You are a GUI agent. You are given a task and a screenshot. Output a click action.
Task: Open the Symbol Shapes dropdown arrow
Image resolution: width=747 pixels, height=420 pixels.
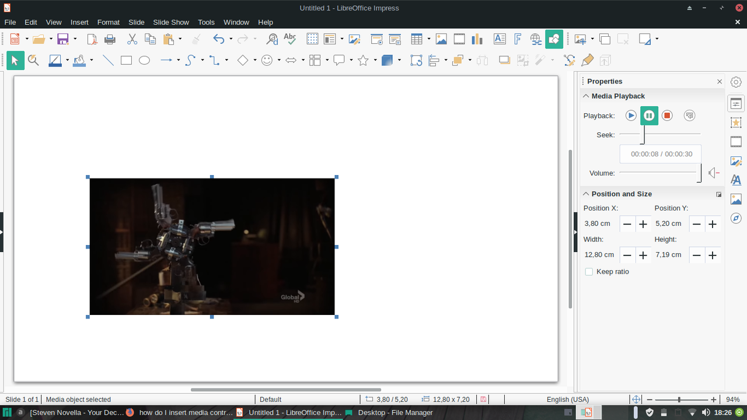[279, 60]
